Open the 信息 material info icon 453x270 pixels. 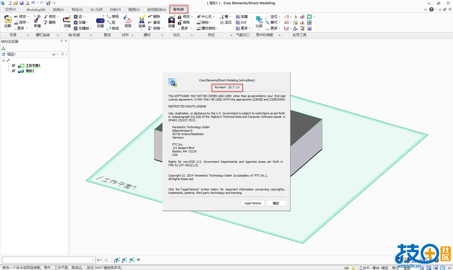(128, 21)
